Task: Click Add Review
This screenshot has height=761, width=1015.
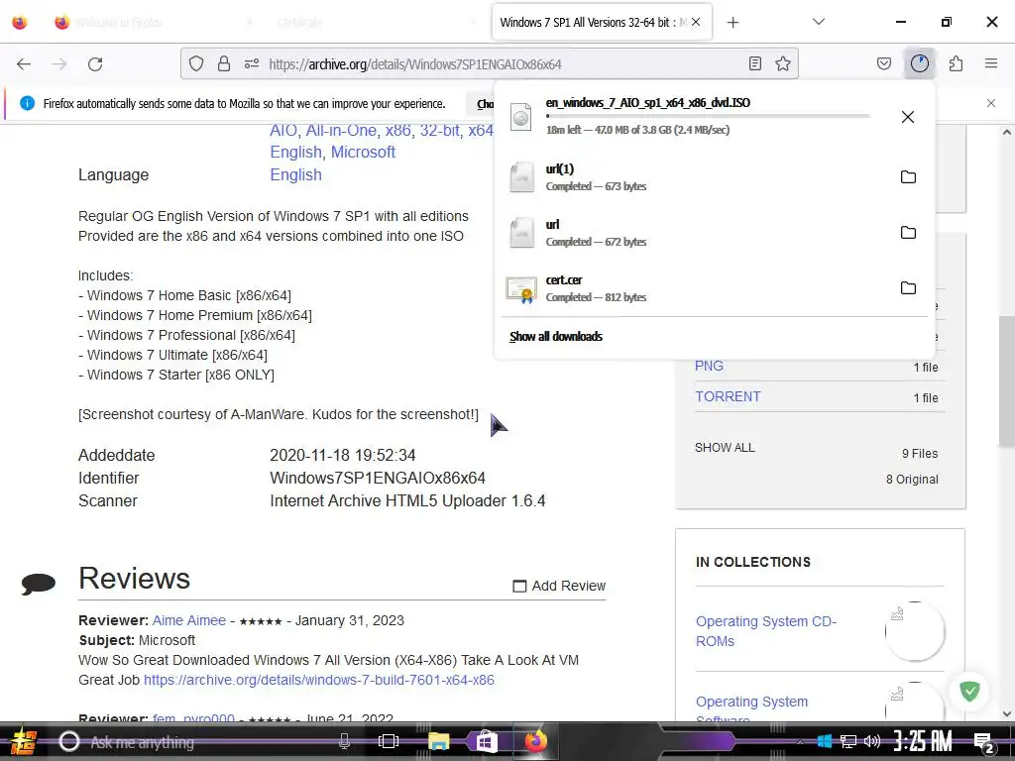Action: [x=559, y=586]
